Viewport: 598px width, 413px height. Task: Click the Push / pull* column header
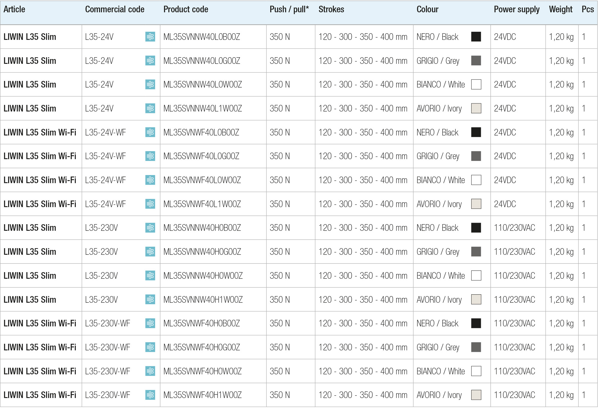pyautogui.click(x=289, y=9)
